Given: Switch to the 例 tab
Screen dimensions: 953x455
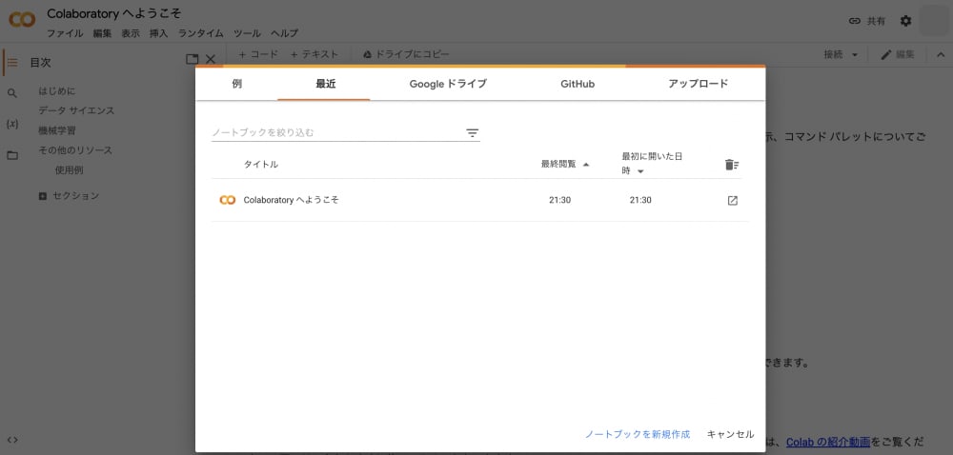Looking at the screenshot, I should 237,84.
